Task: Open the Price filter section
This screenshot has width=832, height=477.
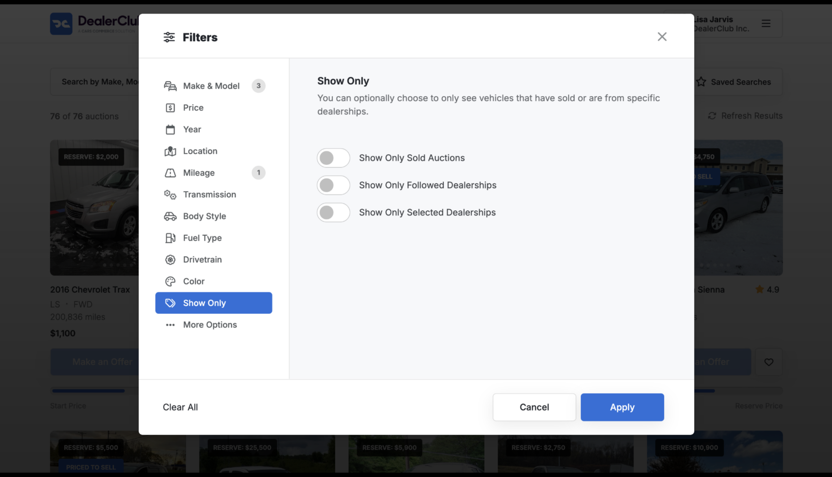Action: point(214,108)
